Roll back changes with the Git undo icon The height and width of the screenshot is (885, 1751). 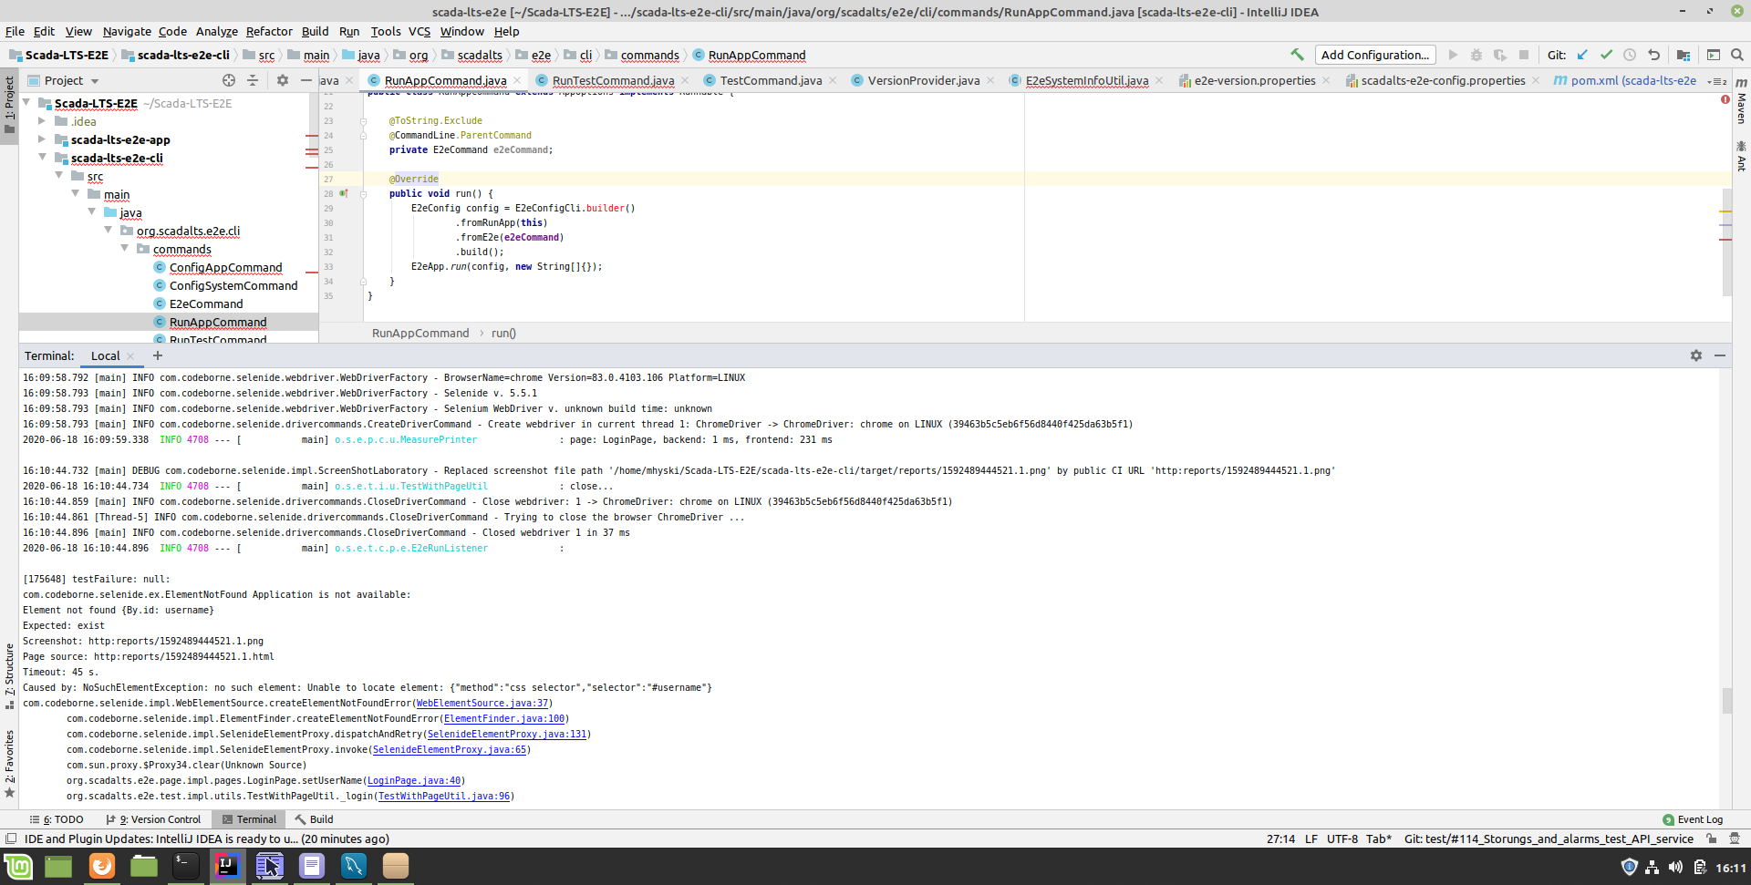tap(1653, 55)
